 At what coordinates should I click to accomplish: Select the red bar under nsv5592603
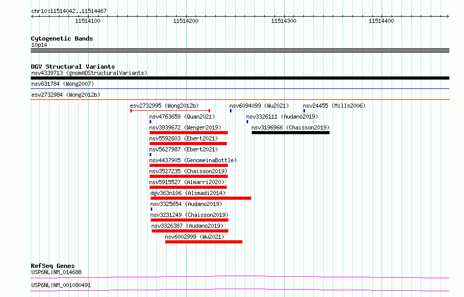click(x=188, y=144)
